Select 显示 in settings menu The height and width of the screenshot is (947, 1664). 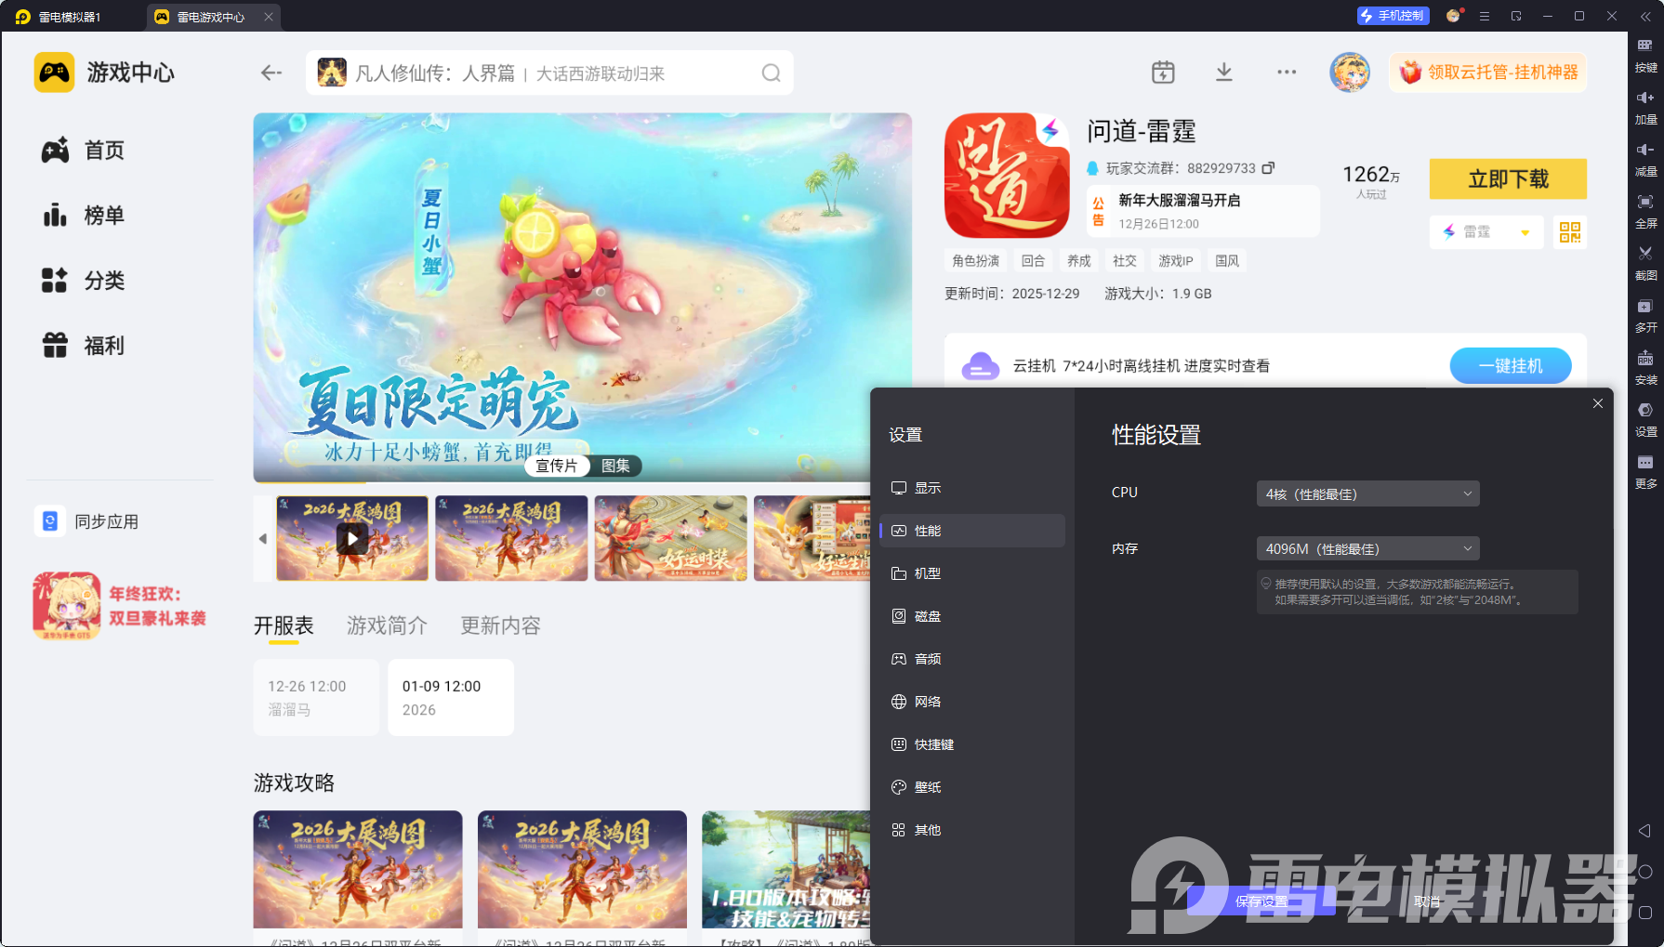pos(972,488)
